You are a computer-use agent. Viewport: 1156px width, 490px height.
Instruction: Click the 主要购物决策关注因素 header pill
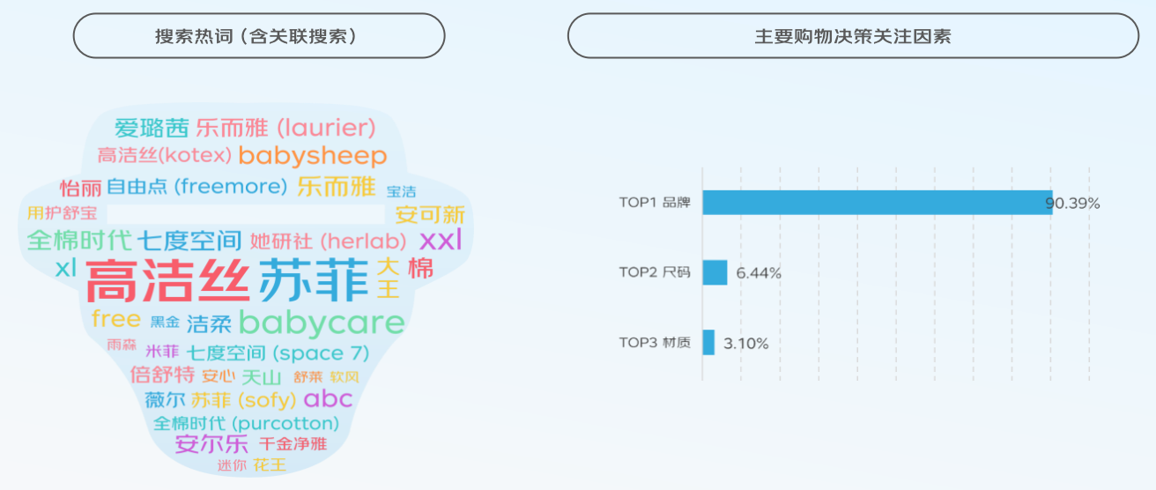853,36
